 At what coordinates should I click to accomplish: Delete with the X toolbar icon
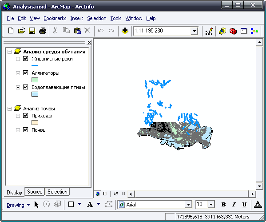click(87, 30)
